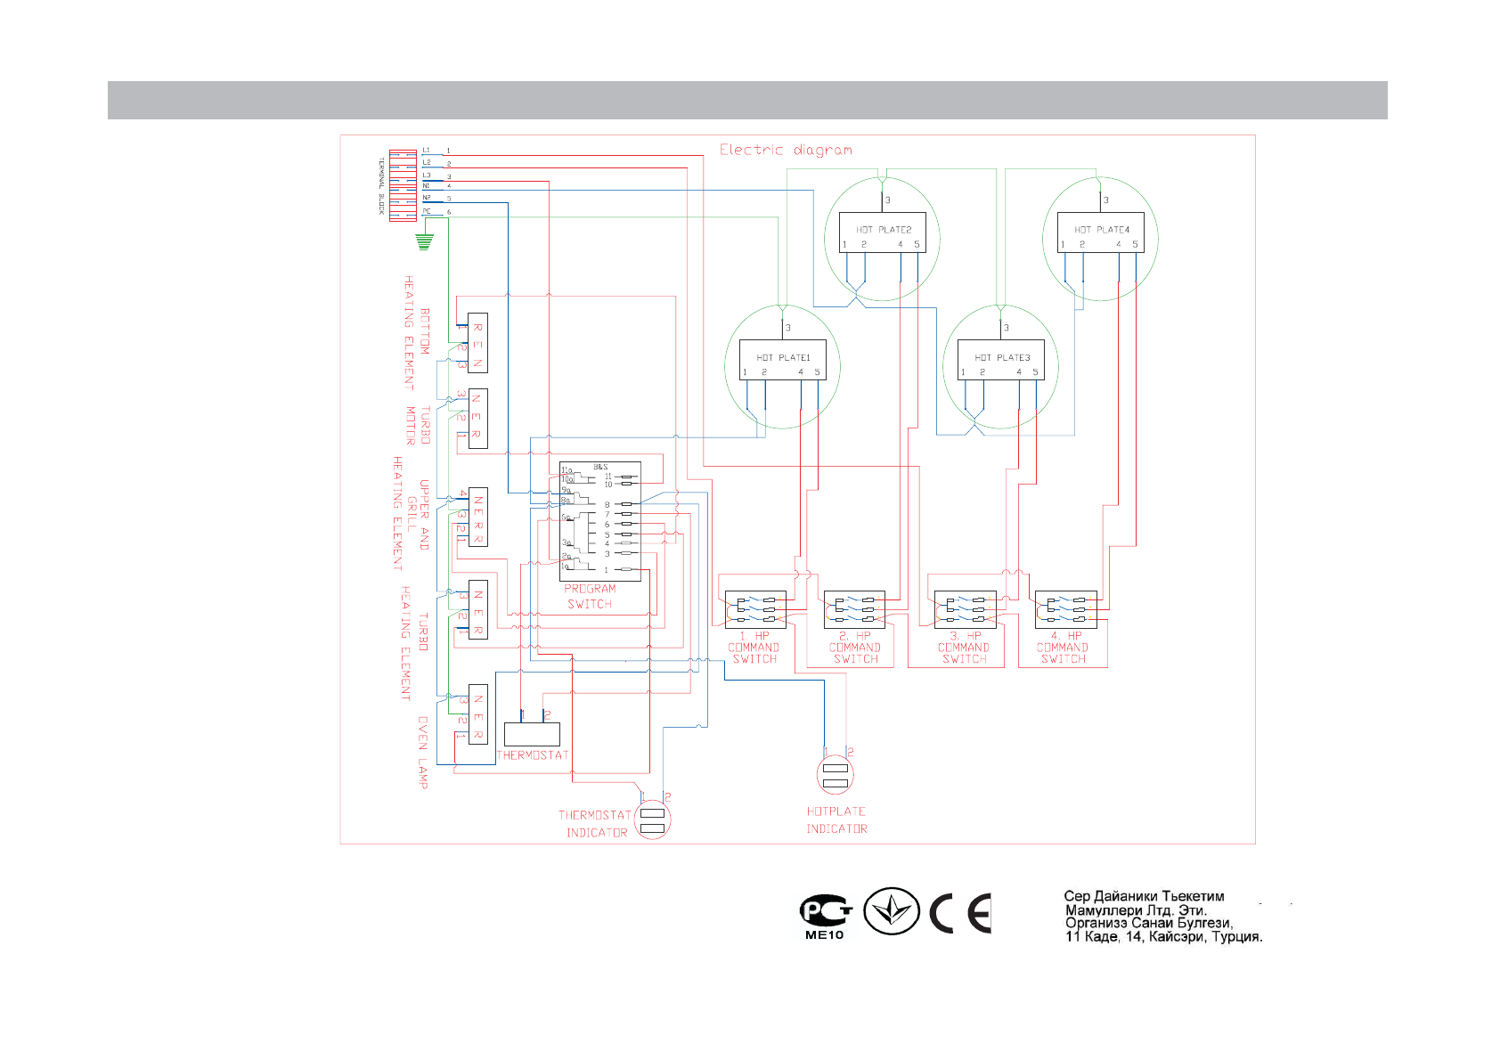Click the HOT PLATE2 box

(x=882, y=232)
